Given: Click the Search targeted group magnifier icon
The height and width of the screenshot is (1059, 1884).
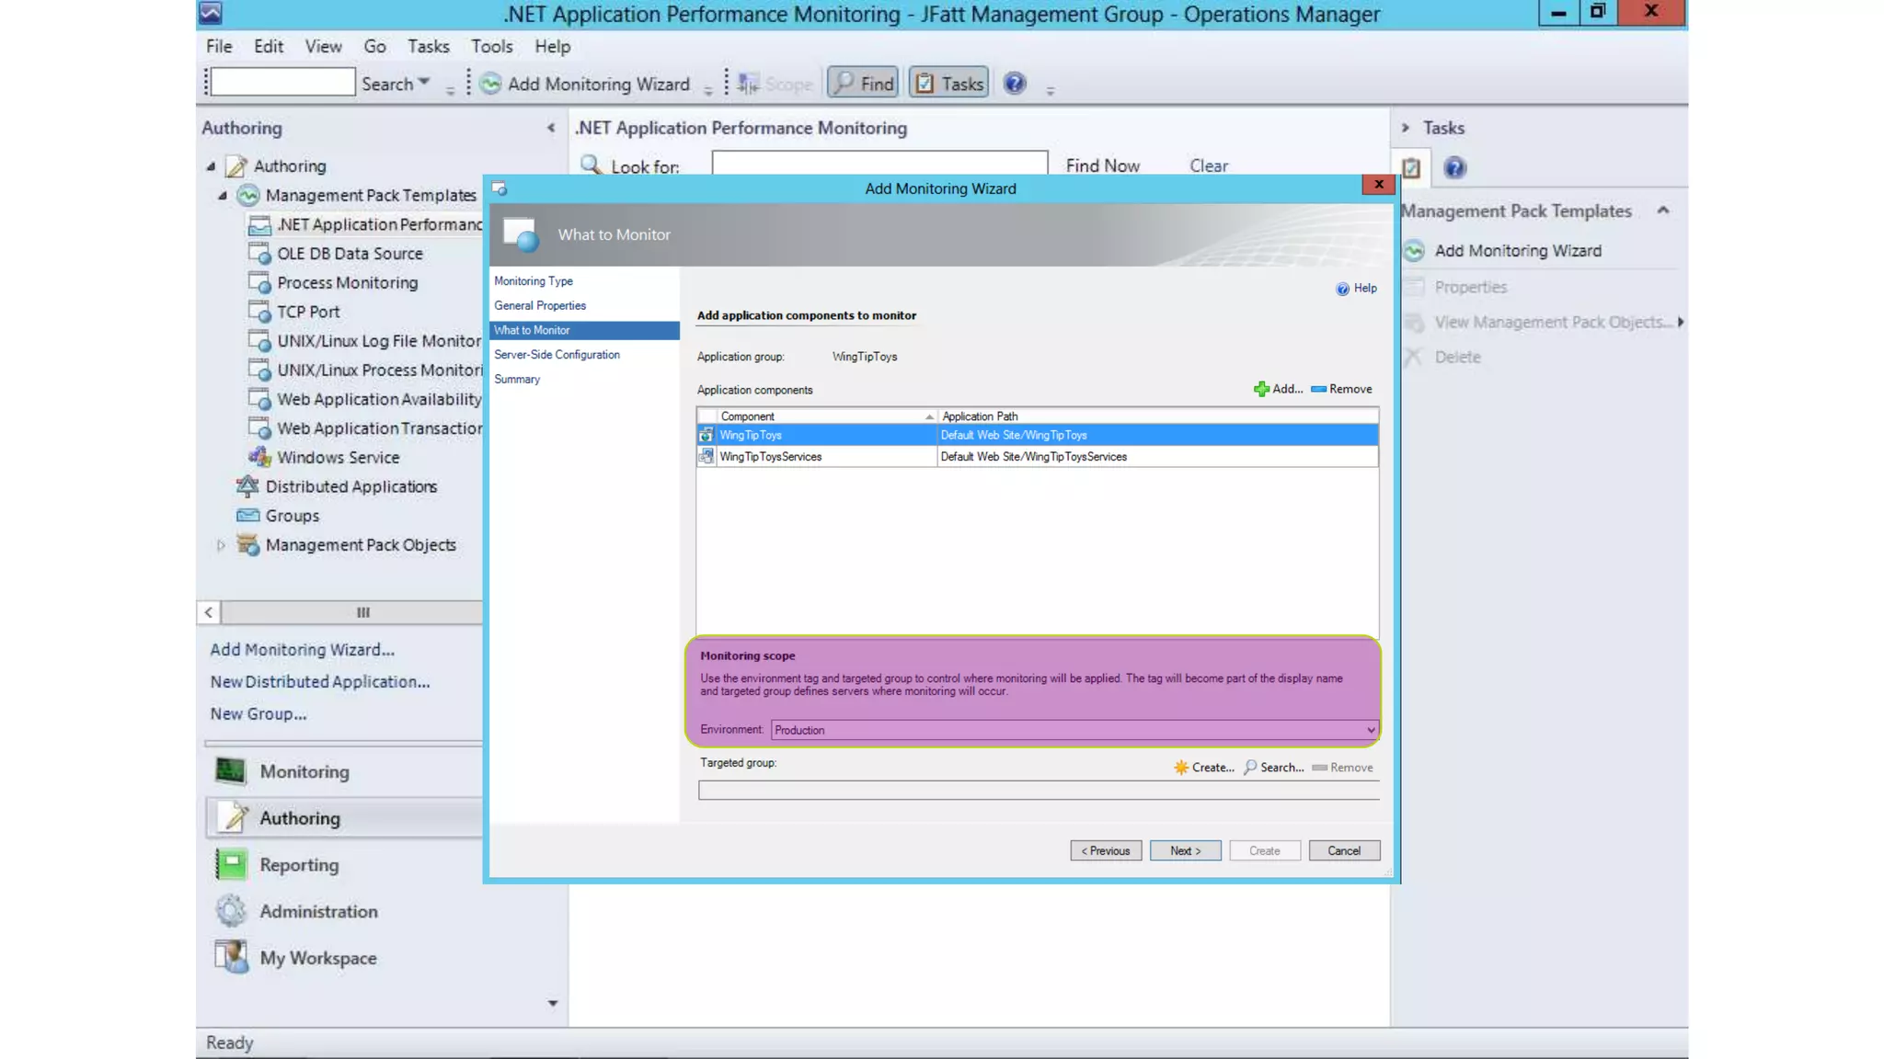Looking at the screenshot, I should click(1250, 768).
